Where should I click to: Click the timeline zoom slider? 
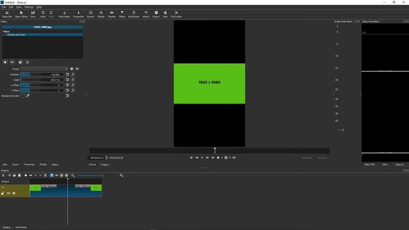(90, 176)
